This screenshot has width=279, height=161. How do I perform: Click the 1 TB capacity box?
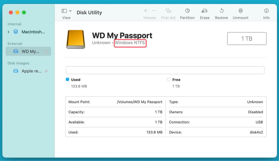tap(247, 39)
